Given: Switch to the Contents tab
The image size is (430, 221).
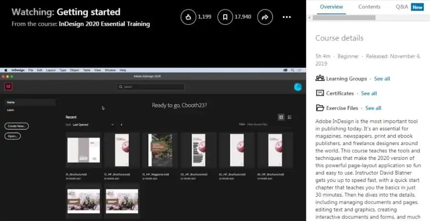Looking at the screenshot, I should pos(369,7).
